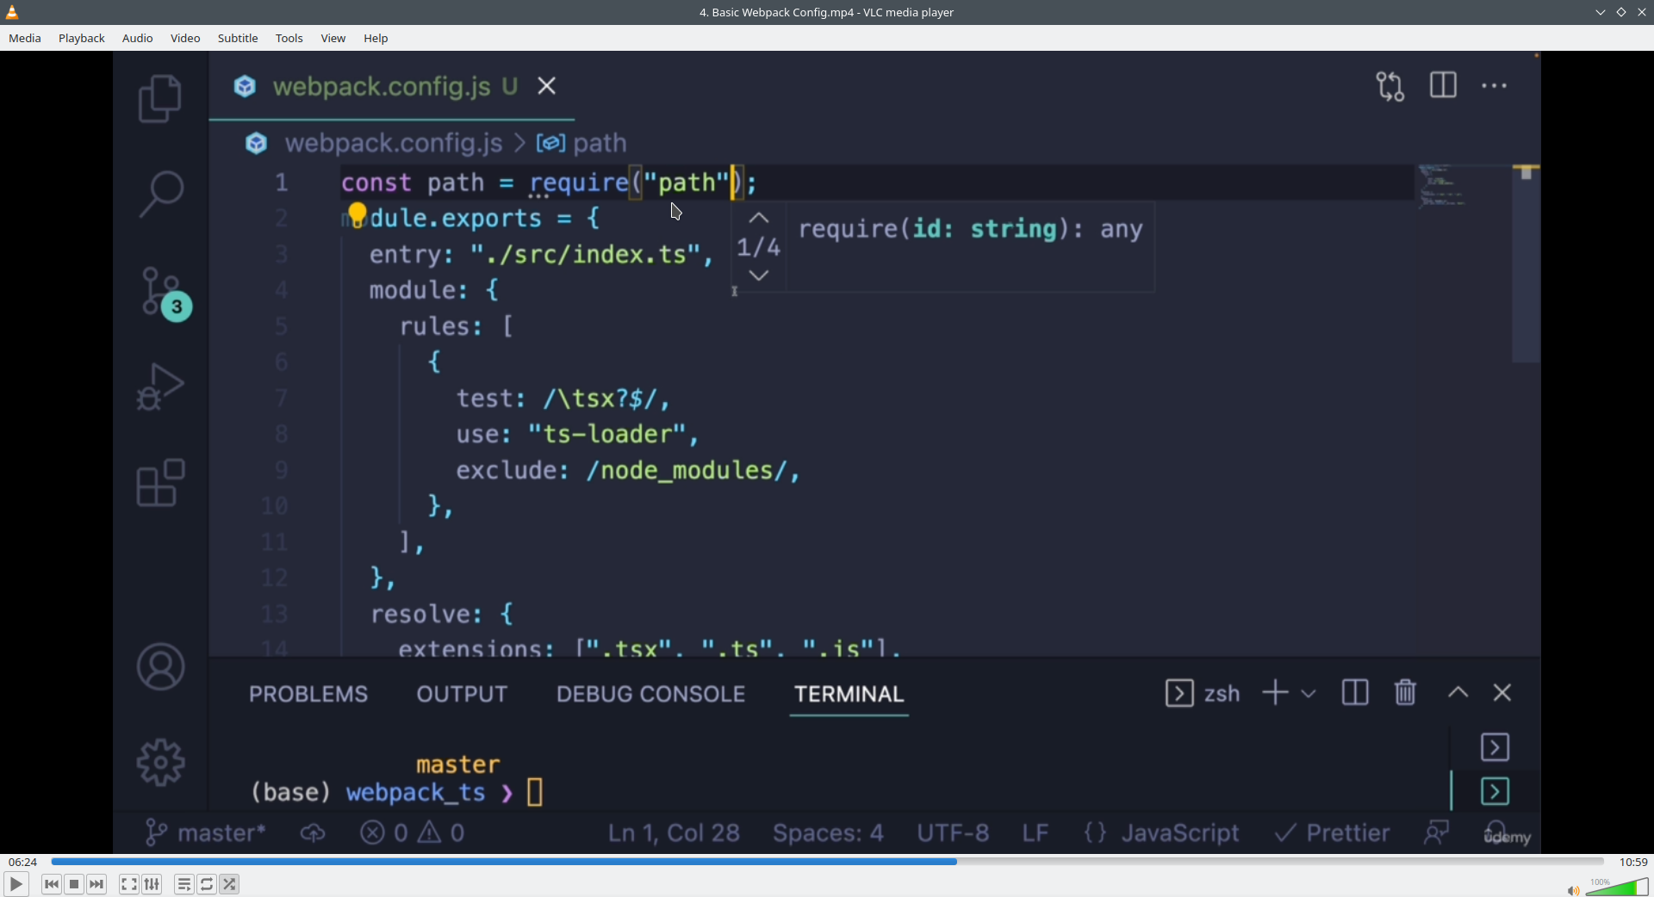Click the Accounts icon in the activity bar

click(160, 667)
